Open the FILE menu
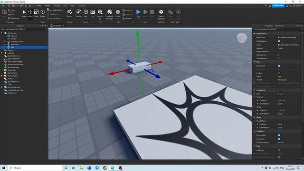 click(3, 6)
